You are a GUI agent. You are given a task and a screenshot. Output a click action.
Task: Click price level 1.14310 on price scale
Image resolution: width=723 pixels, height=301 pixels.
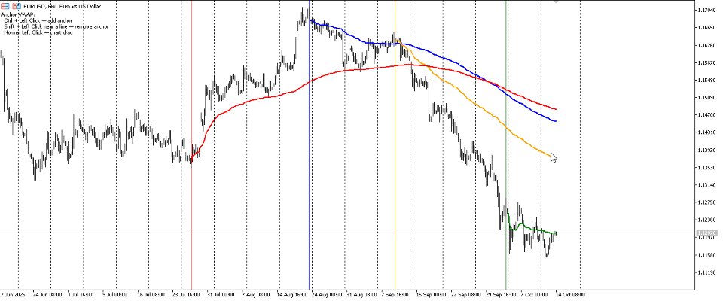coord(706,132)
